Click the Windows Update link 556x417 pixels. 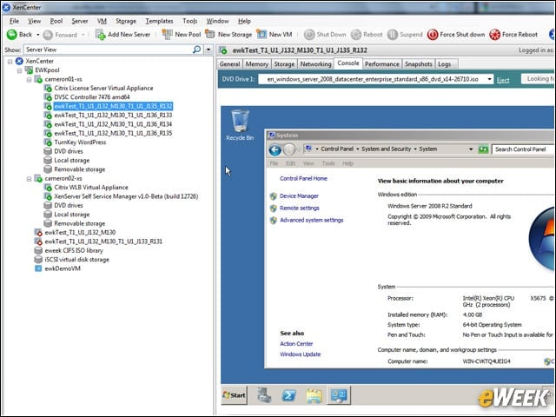tap(300, 354)
